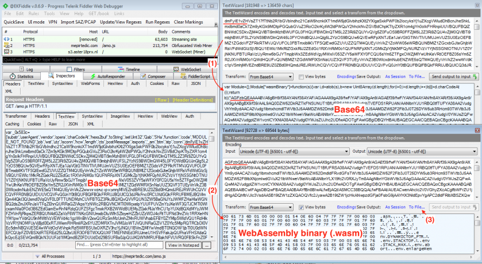Screen dimensions: 482x264
Task: Click Send output to input in upper TextWizard
Action: coord(453,76)
